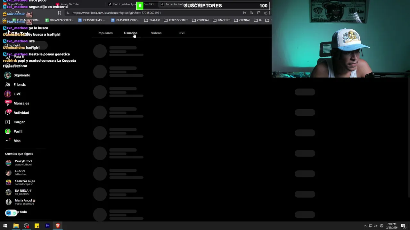Open the TRABAJO bookmarks folder
Screen dimensions: 410x230
click(152, 20)
